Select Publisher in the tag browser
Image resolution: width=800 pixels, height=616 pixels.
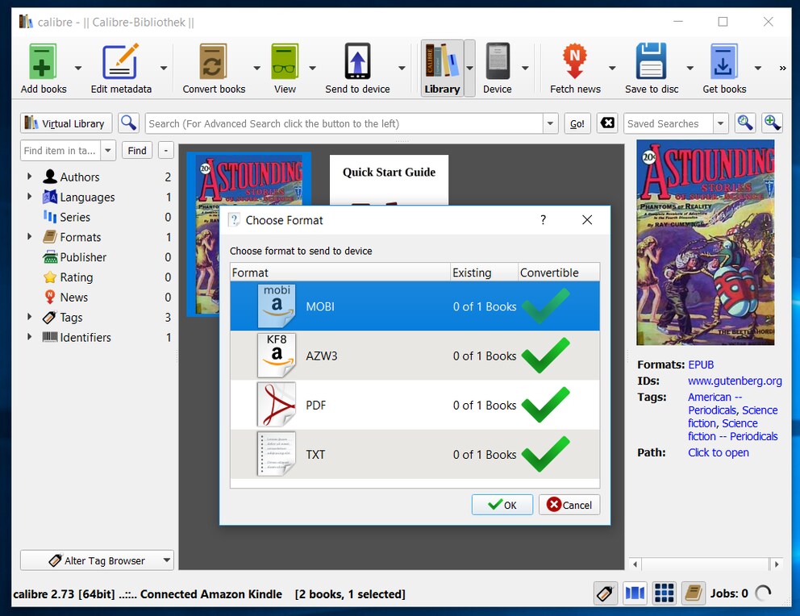tap(83, 257)
